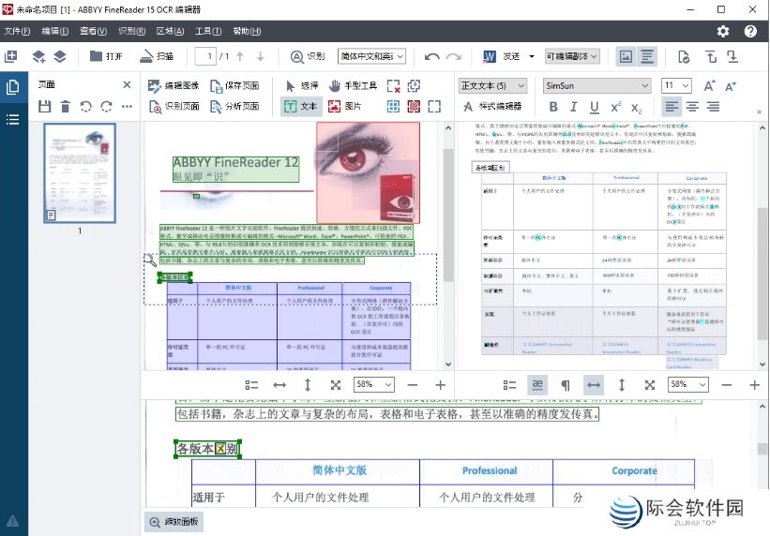This screenshot has width=770, height=536.
Task: Select page 1 thumbnail in Pages panel
Action: (x=80, y=172)
